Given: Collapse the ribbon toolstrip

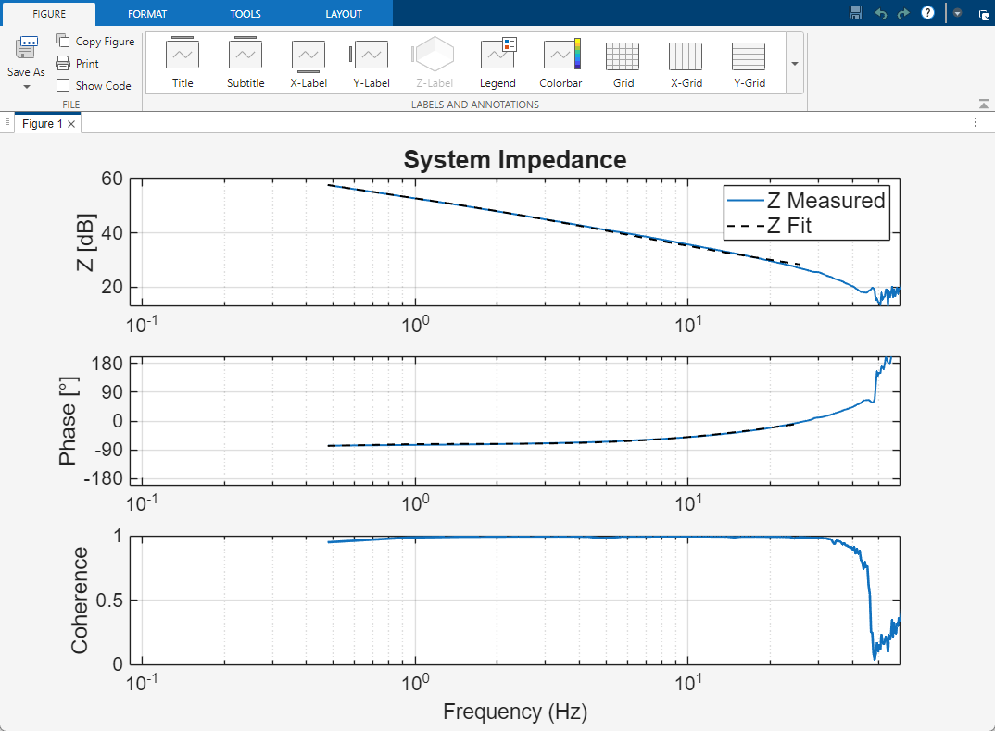Looking at the screenshot, I should pyautogui.click(x=984, y=104).
